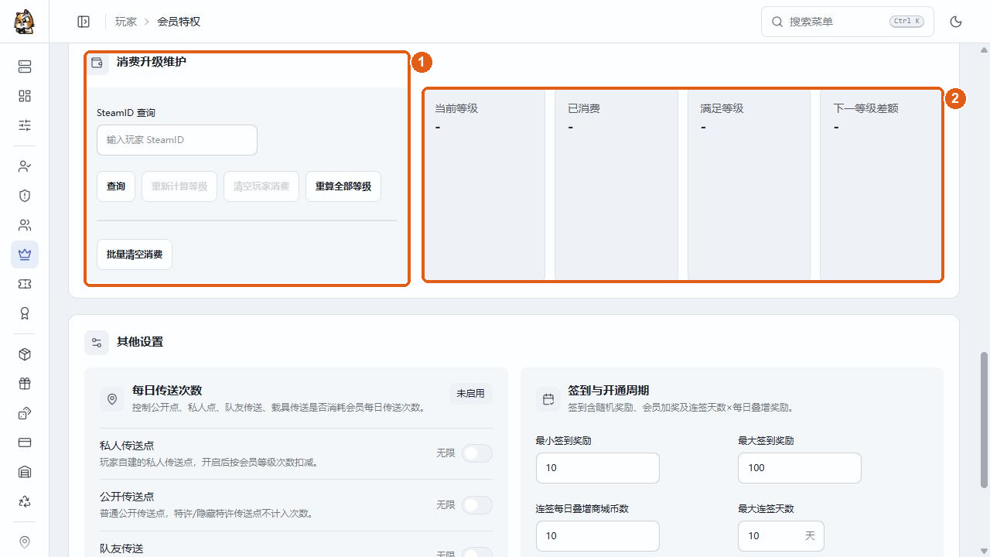Click the 当前等级 stat card label
Viewport: 990px width, 557px height.
pyautogui.click(x=456, y=108)
